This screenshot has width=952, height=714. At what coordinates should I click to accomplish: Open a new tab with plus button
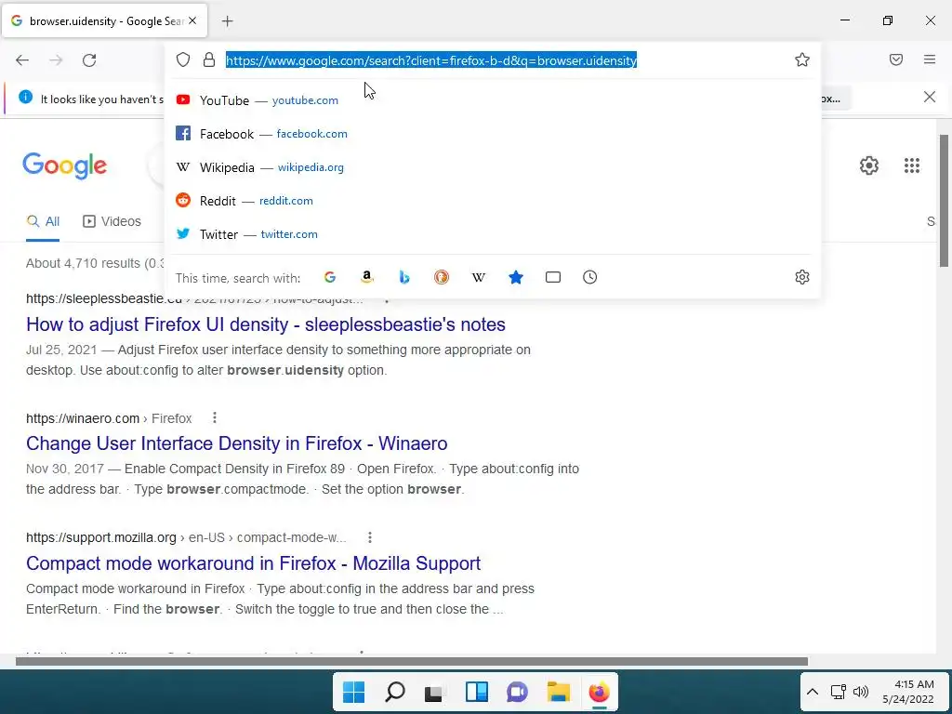click(x=227, y=21)
